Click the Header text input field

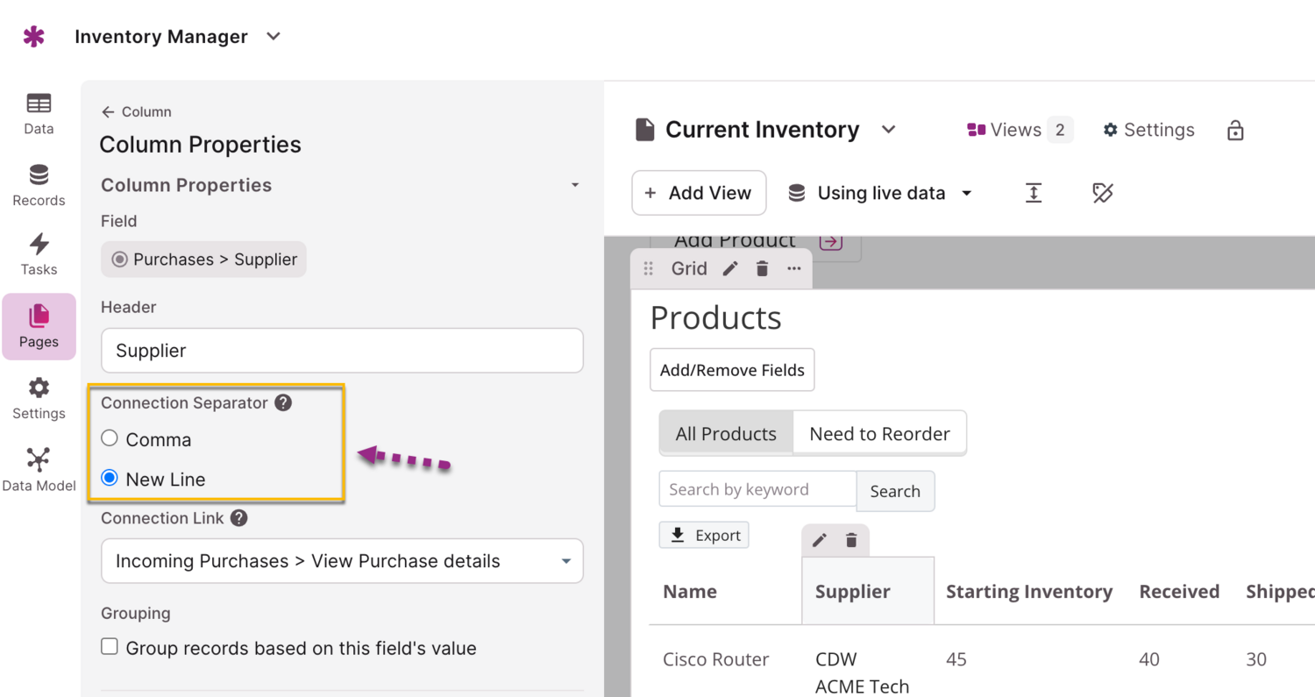[x=342, y=351]
